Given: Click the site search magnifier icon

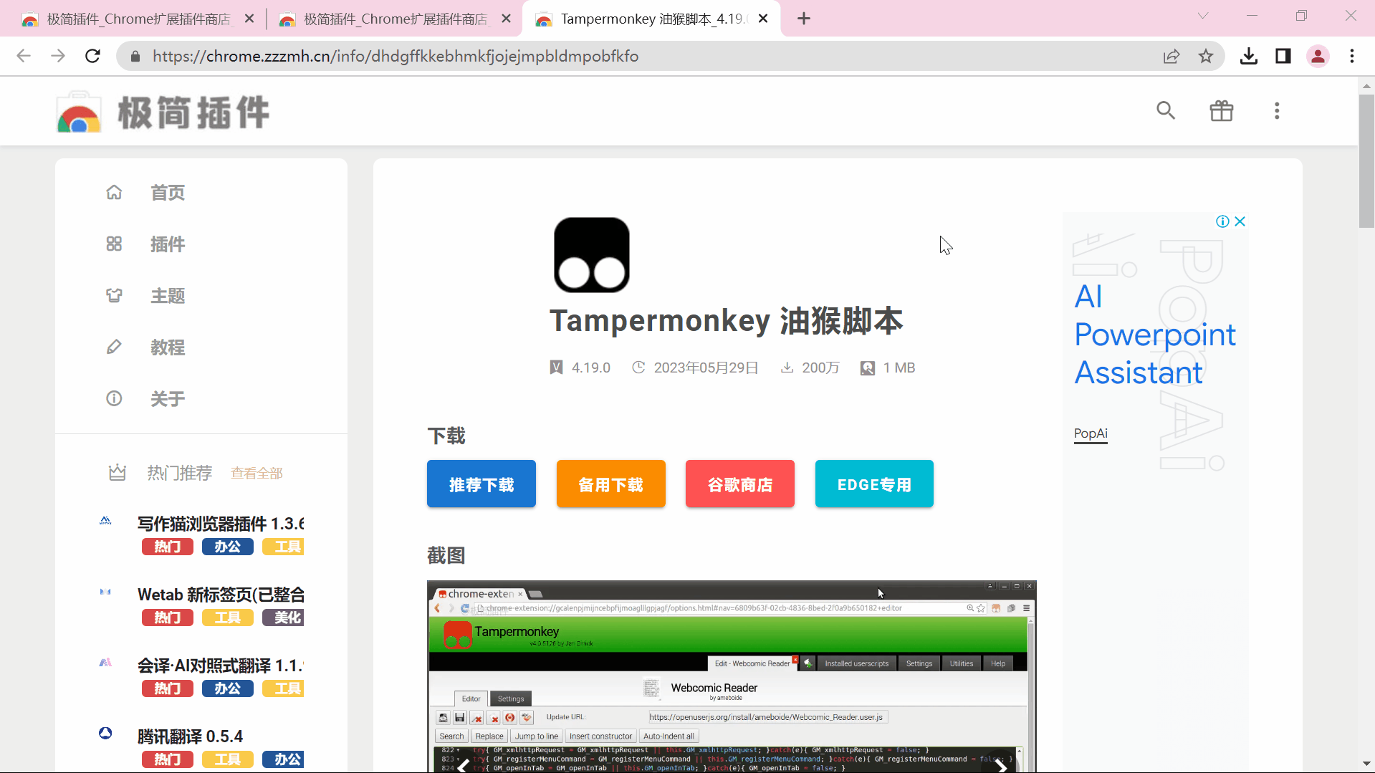Looking at the screenshot, I should [x=1166, y=110].
